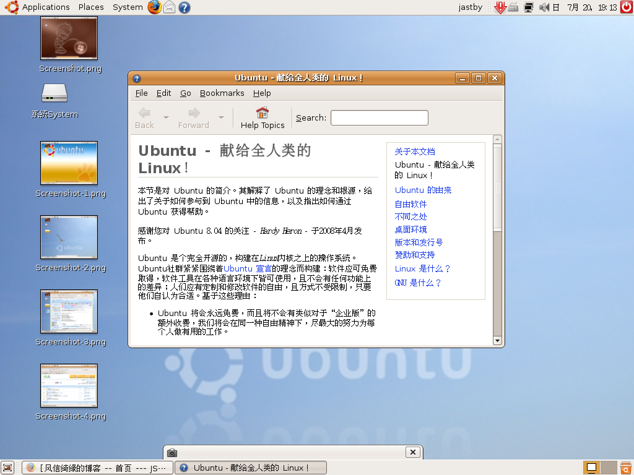Open the Bookmarks menu in help window
The height and width of the screenshot is (475, 634).
(222, 93)
